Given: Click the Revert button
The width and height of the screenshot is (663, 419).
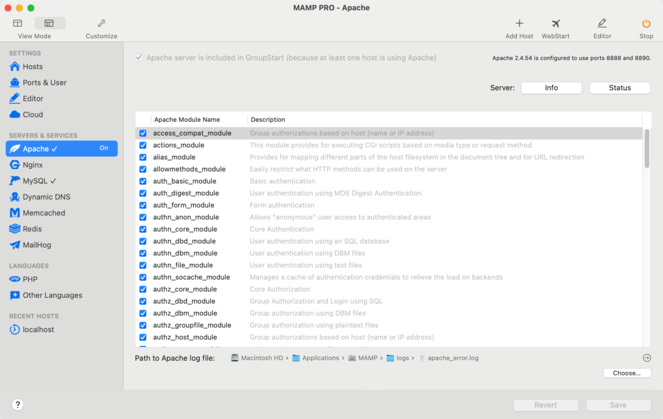Looking at the screenshot, I should click(546, 405).
